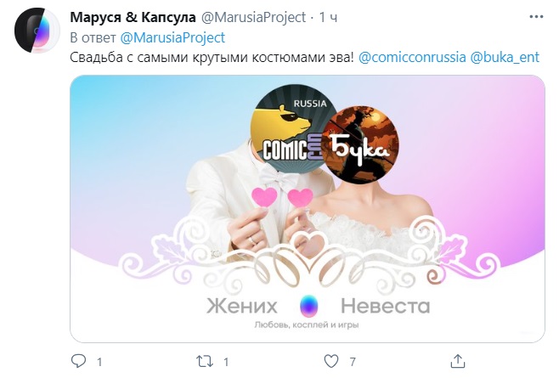Open the blue @MarusiaProject reply-to link
Viewport: 559px width, 378px height.
(x=172, y=37)
